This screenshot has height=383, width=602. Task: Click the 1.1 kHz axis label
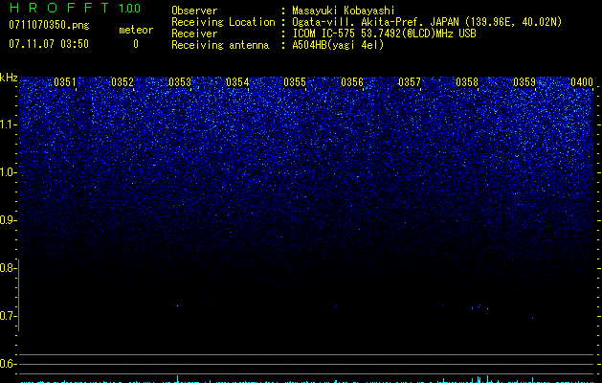8,124
